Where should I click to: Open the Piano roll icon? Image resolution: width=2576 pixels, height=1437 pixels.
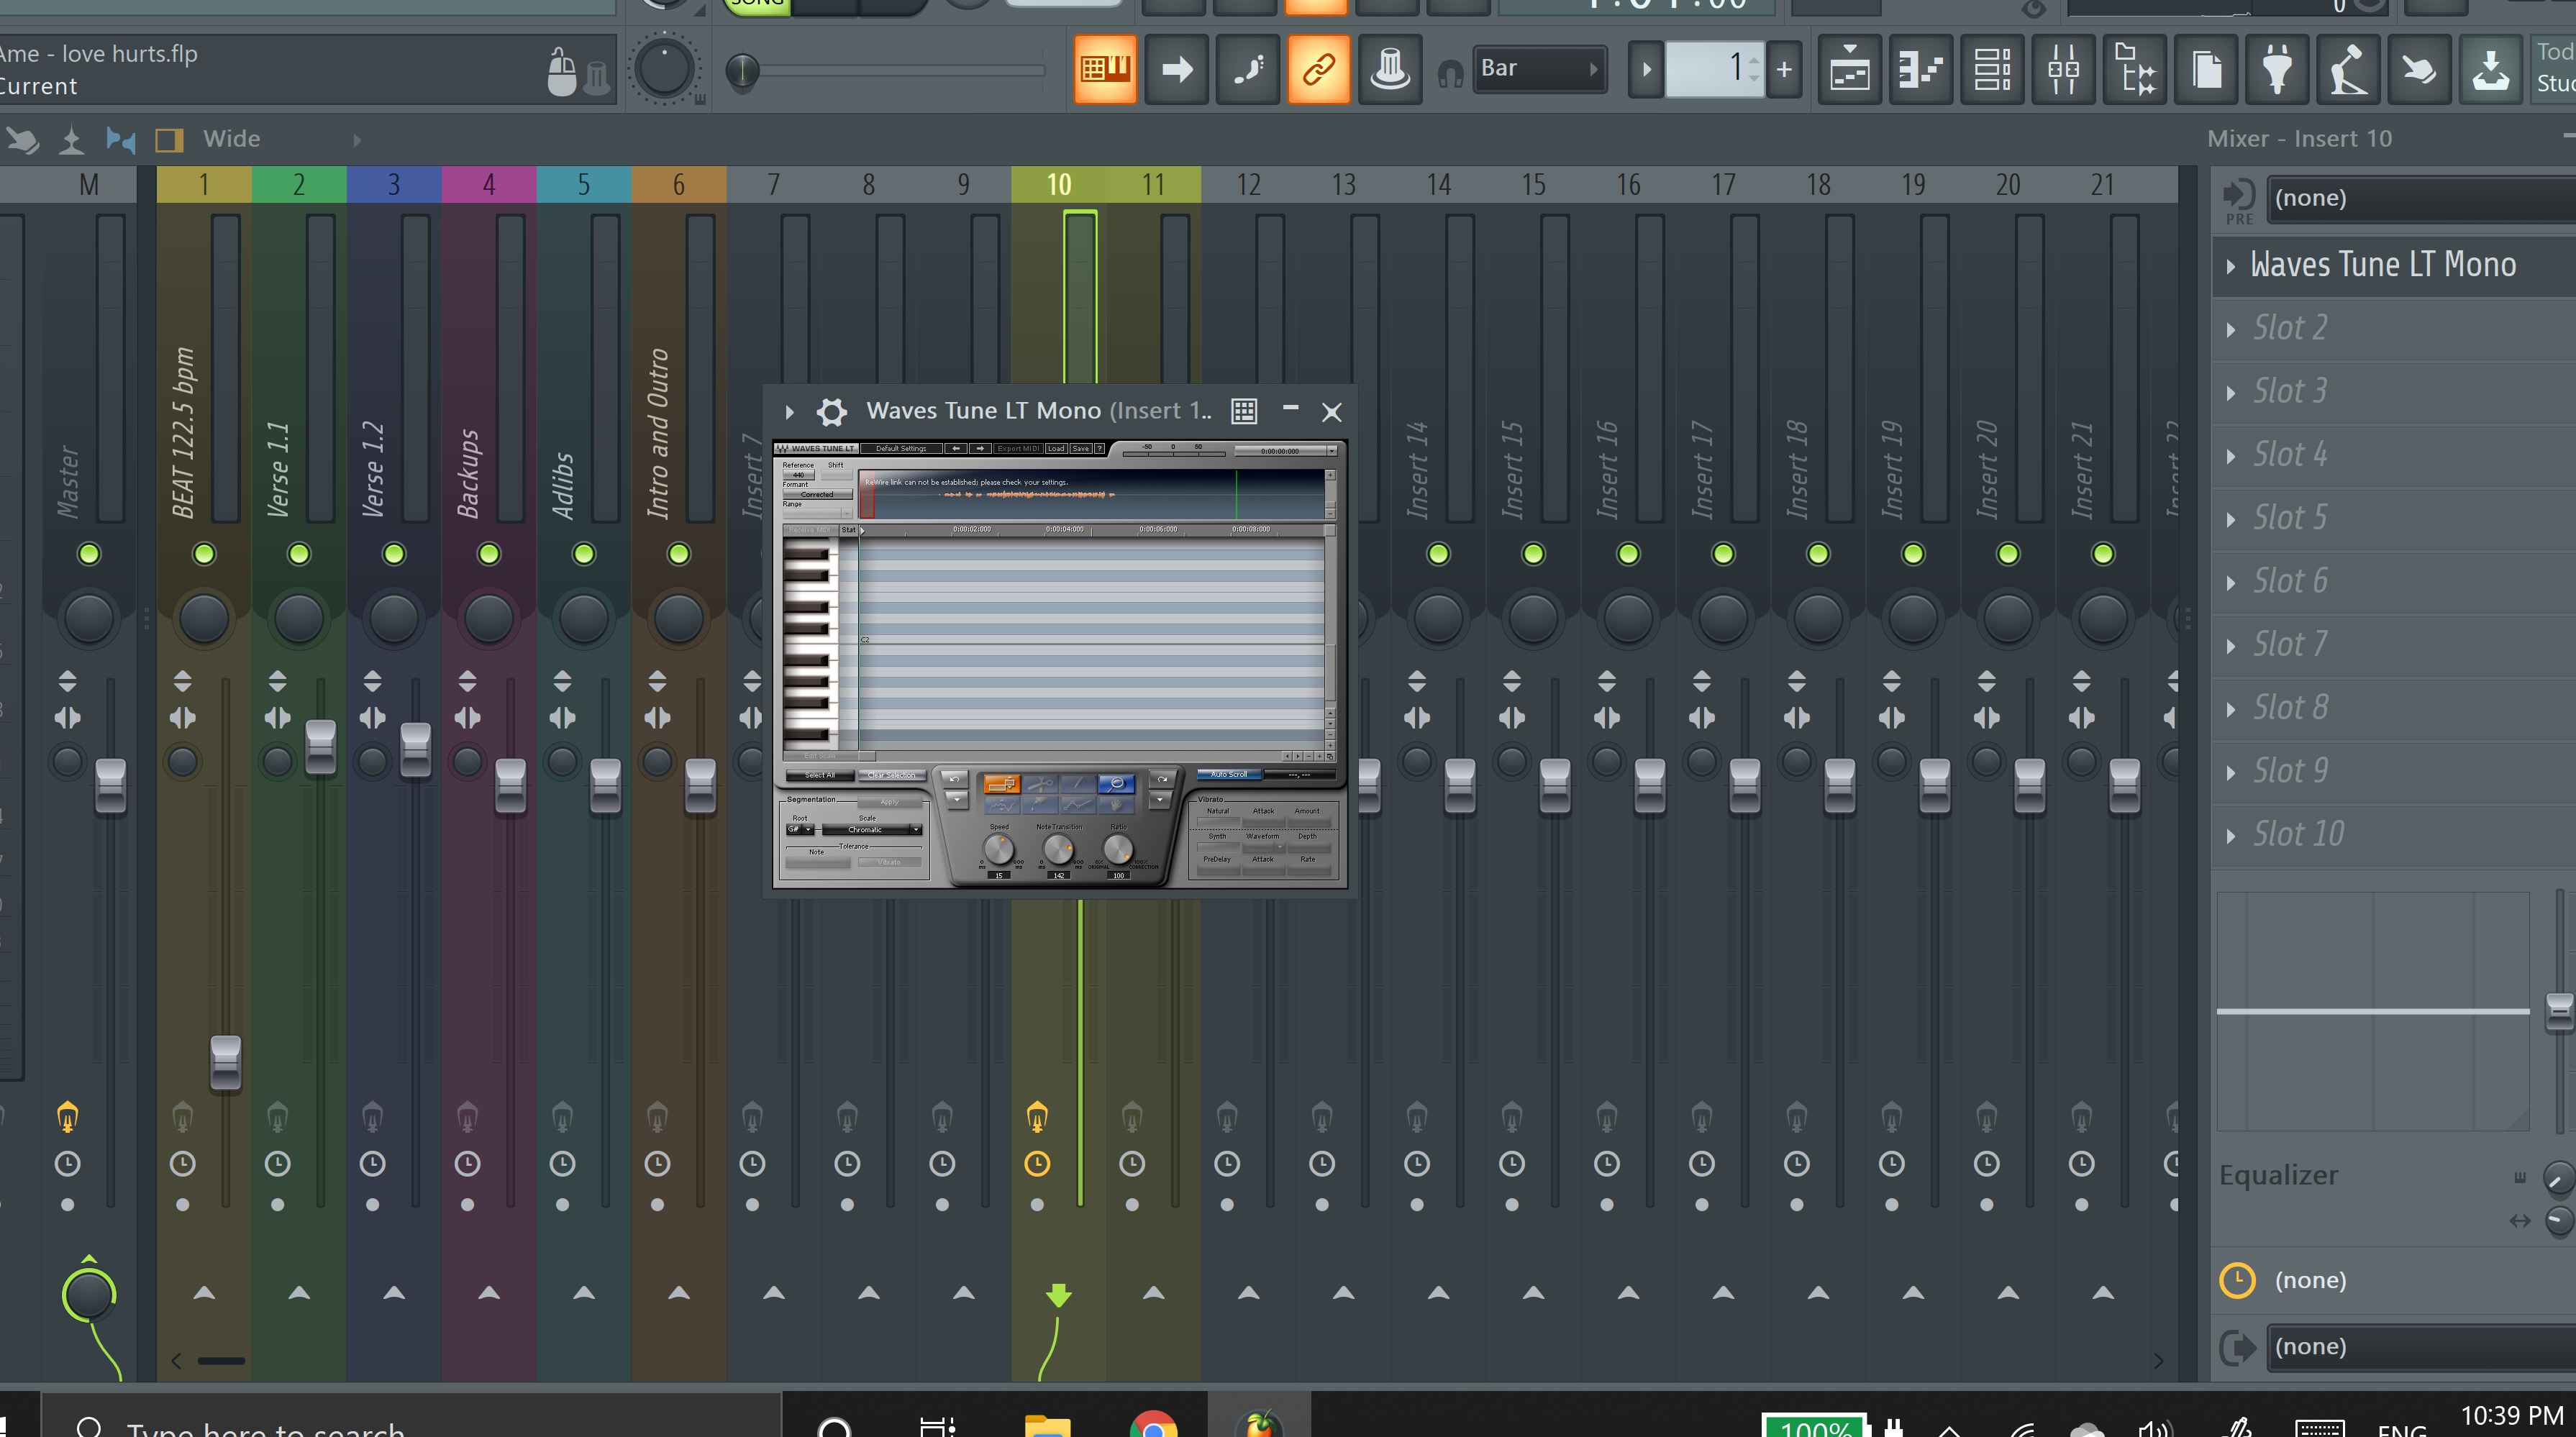(x=1920, y=70)
